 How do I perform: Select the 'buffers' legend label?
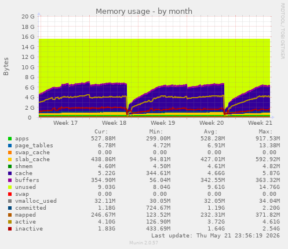pyautogui.click(x=27, y=180)
